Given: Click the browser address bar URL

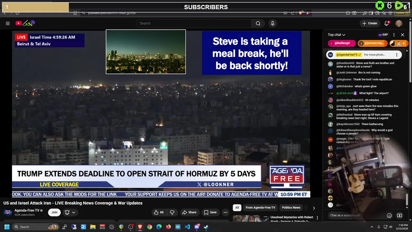Looking at the screenshot, I should (x=112, y=13).
